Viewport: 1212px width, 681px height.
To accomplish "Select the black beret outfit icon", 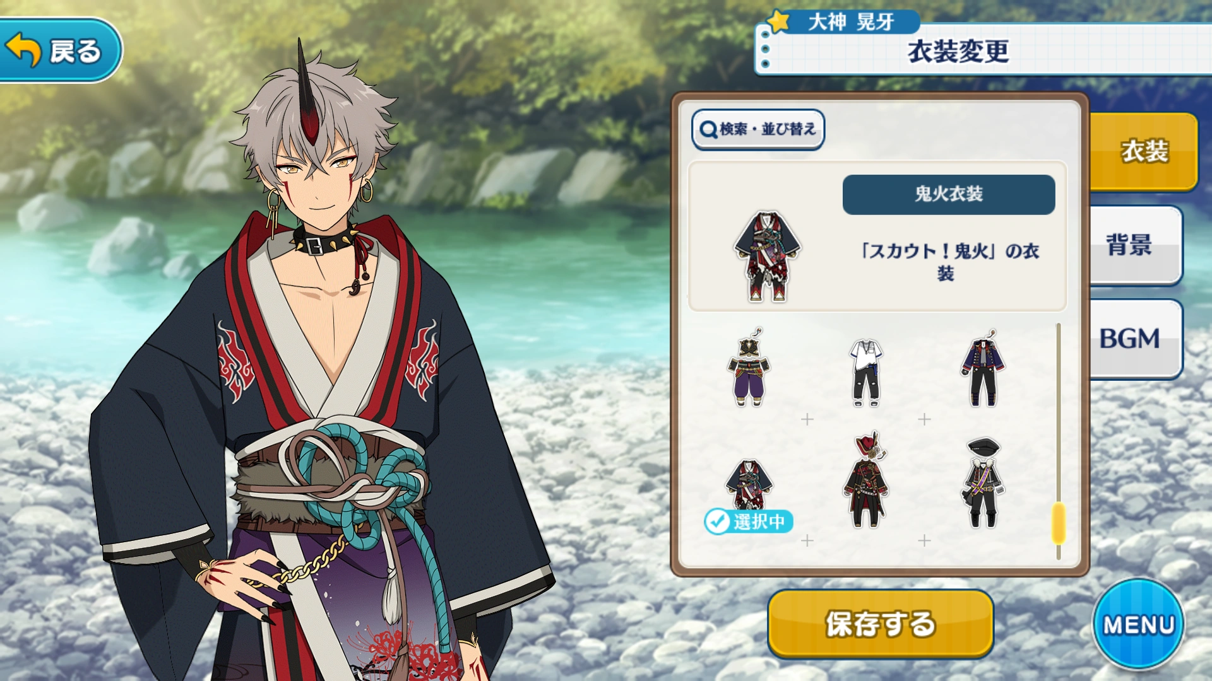I will 983,483.
